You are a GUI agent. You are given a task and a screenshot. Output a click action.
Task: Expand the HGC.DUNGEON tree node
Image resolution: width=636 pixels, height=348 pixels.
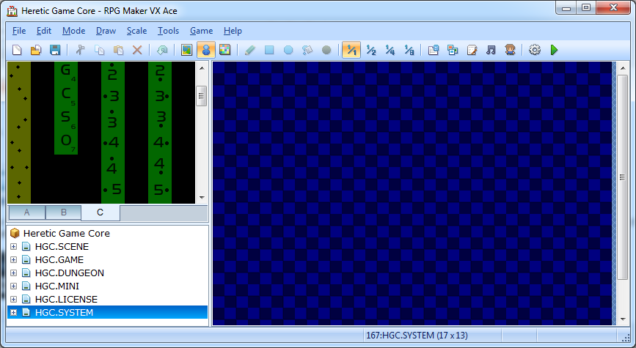coord(13,273)
